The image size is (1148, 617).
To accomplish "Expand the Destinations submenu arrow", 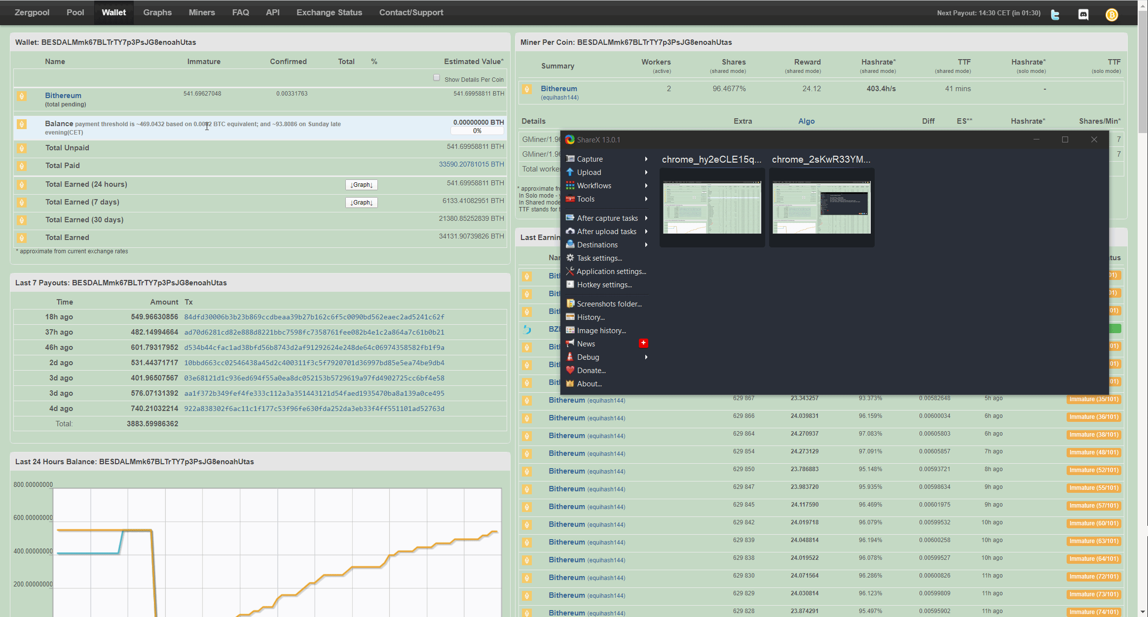I will 646,244.
